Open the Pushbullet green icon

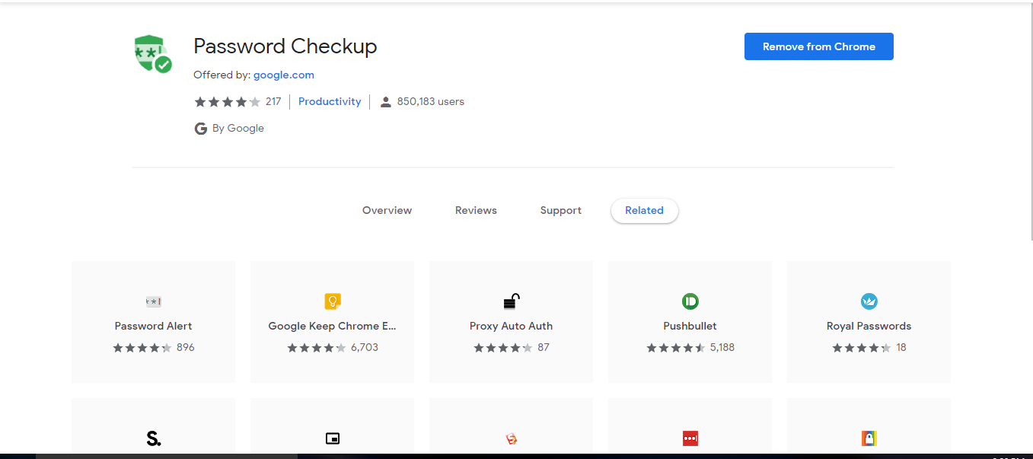690,301
